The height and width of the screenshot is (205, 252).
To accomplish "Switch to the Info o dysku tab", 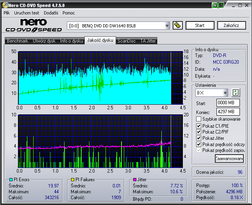I will pyautogui.click(x=71, y=41).
